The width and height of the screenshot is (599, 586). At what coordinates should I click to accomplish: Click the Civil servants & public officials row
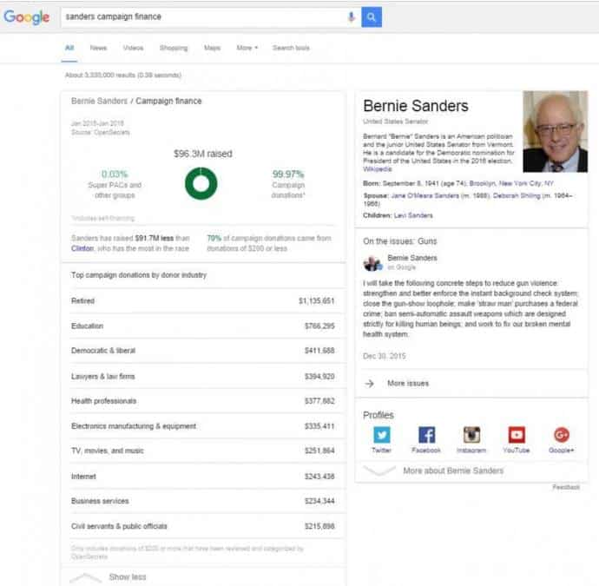tap(203, 526)
